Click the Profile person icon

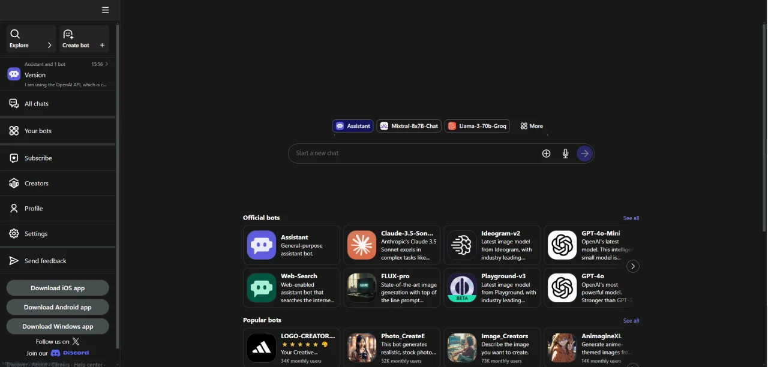click(14, 209)
